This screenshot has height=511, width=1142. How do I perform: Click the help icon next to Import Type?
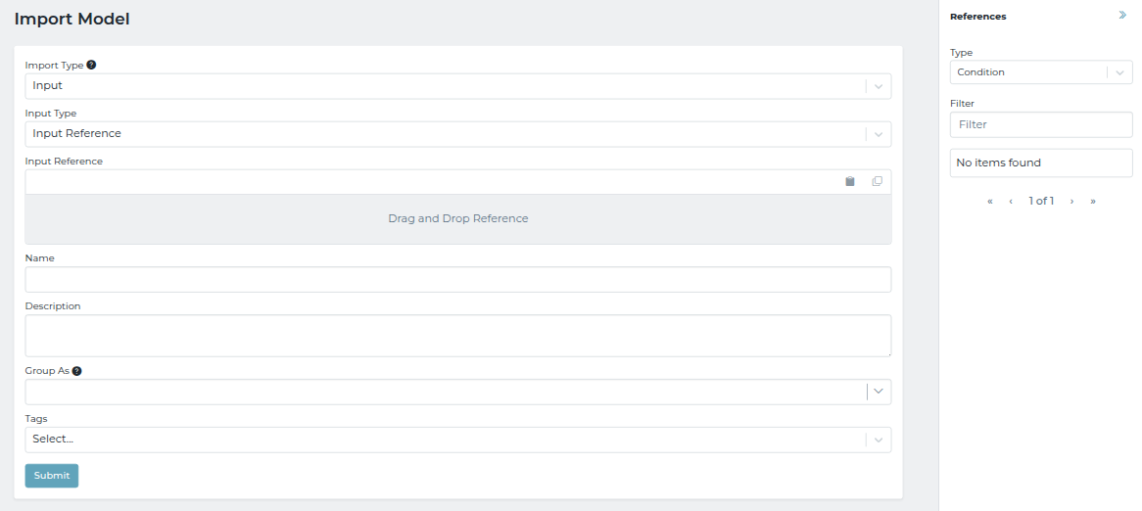pyautogui.click(x=91, y=65)
